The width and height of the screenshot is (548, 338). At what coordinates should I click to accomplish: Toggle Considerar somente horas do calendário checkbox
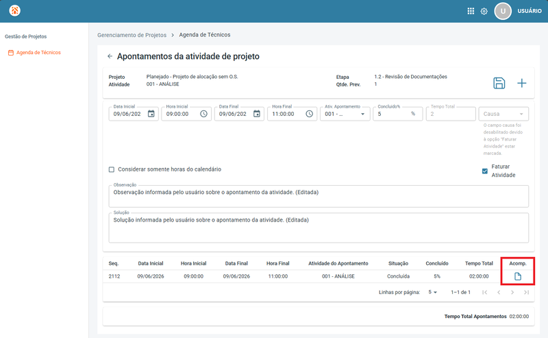point(112,169)
